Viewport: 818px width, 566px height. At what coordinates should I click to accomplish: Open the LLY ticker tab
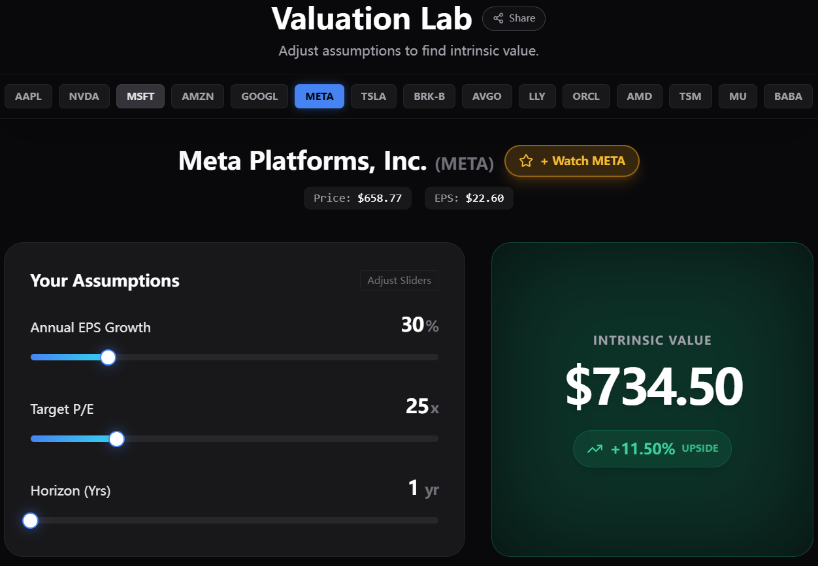[537, 97]
